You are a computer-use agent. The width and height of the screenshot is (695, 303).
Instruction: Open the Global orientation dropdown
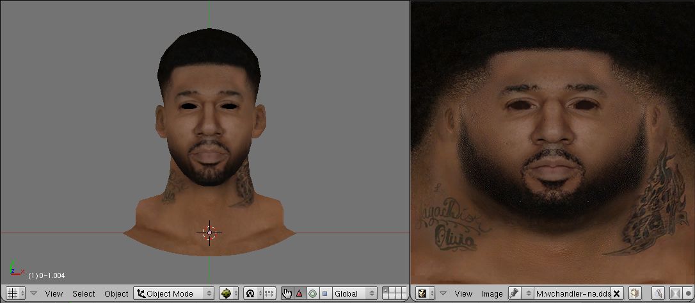click(x=354, y=293)
